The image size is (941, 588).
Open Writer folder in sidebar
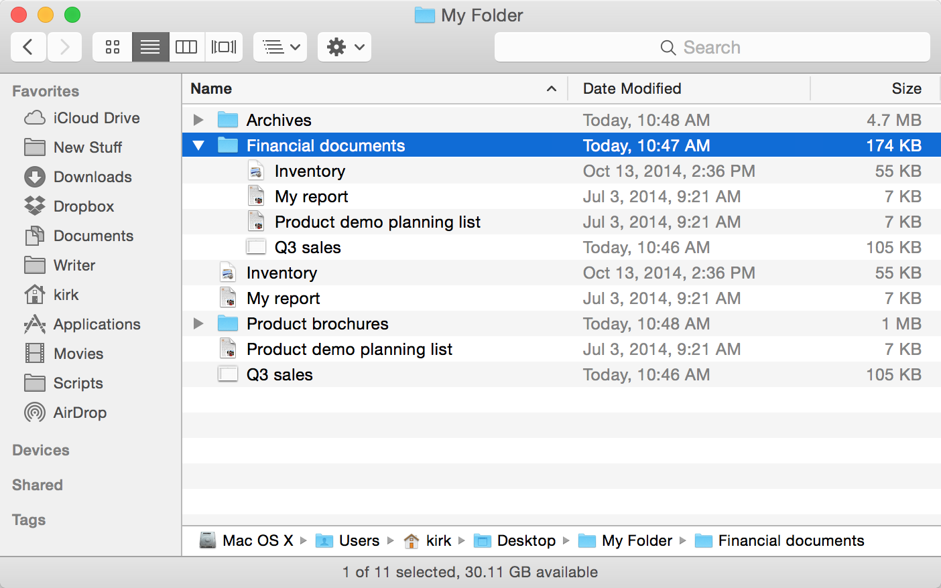click(60, 265)
